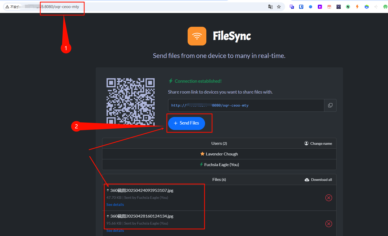Copy the room link with the copy icon
This screenshot has height=236, width=388.
click(x=330, y=105)
